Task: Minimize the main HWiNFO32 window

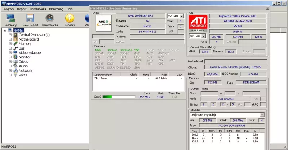Action: tap(274, 4)
